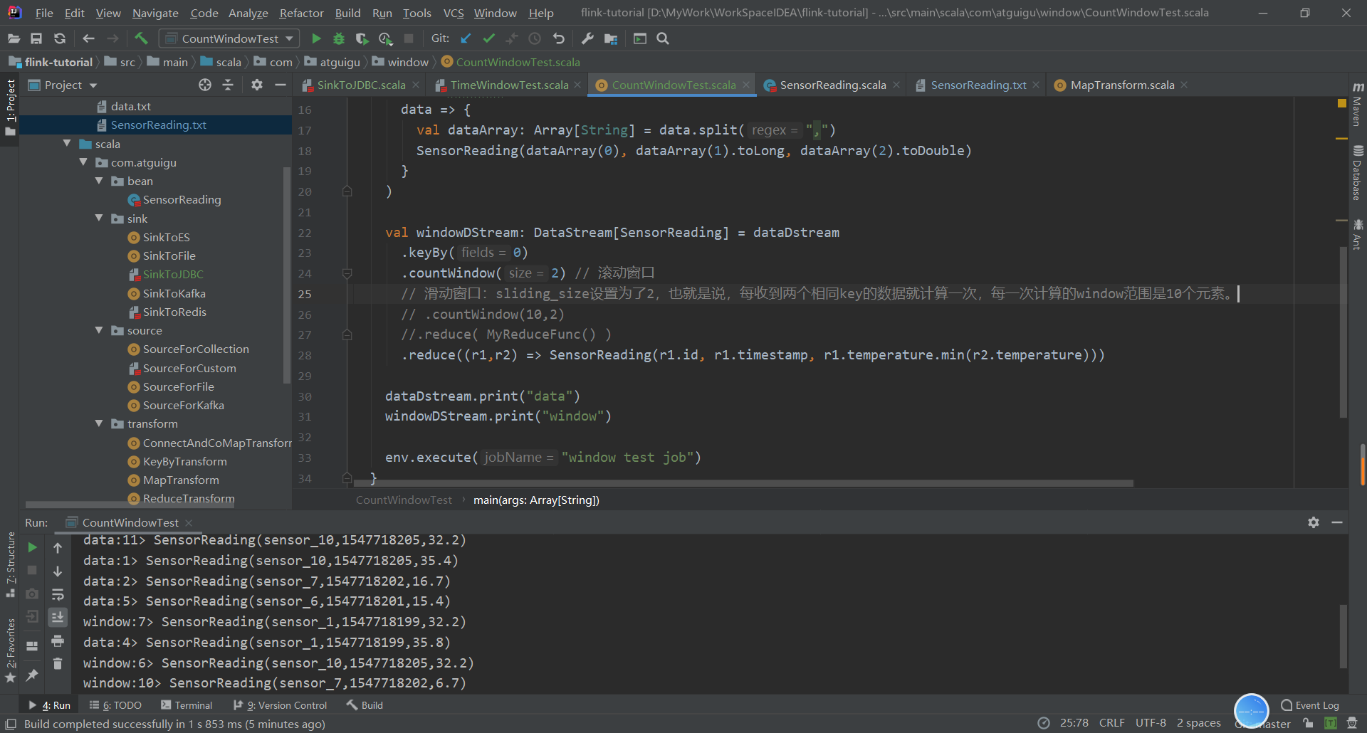Collapse the scala folder in project tree

[x=67, y=144]
